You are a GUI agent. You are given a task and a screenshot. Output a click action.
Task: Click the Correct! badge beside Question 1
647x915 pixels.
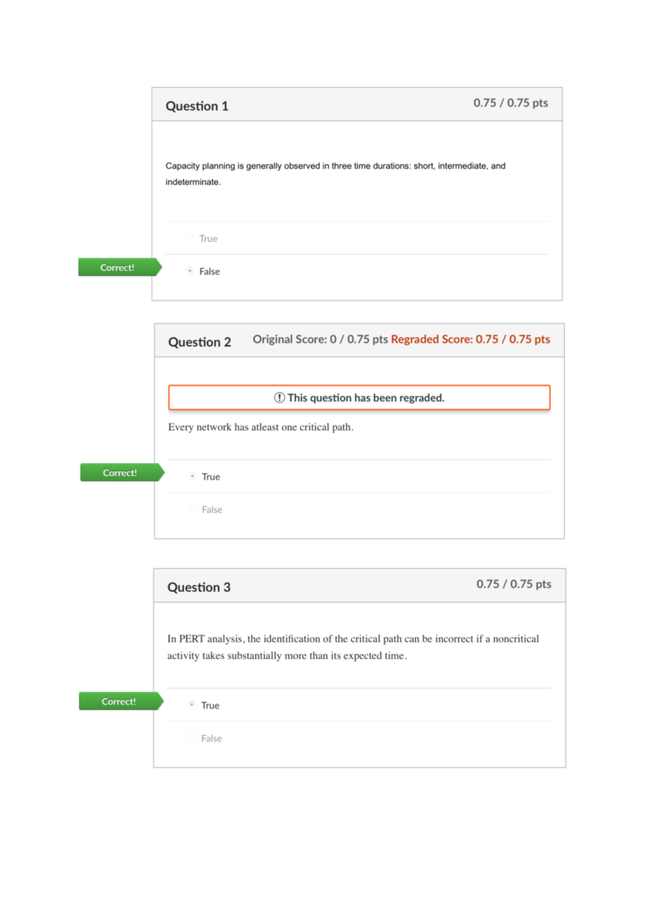coord(116,267)
